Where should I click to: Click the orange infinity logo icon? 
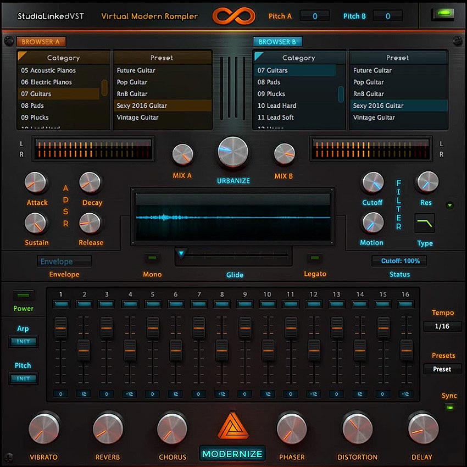click(x=233, y=16)
